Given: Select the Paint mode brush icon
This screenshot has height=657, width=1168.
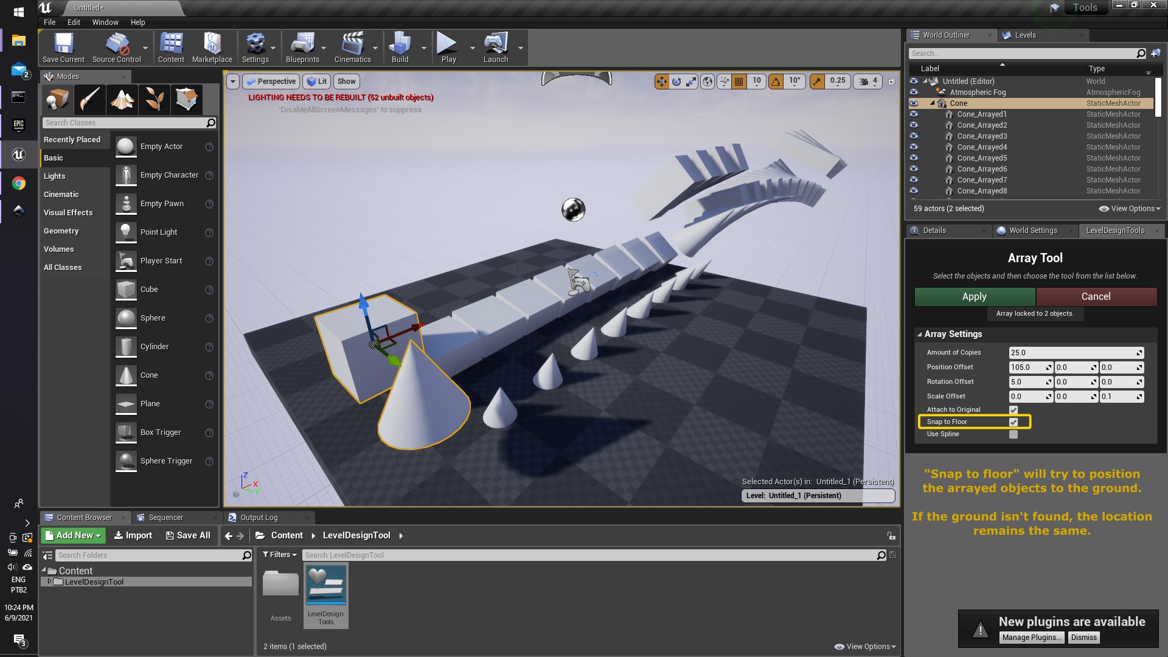Looking at the screenshot, I should [89, 99].
